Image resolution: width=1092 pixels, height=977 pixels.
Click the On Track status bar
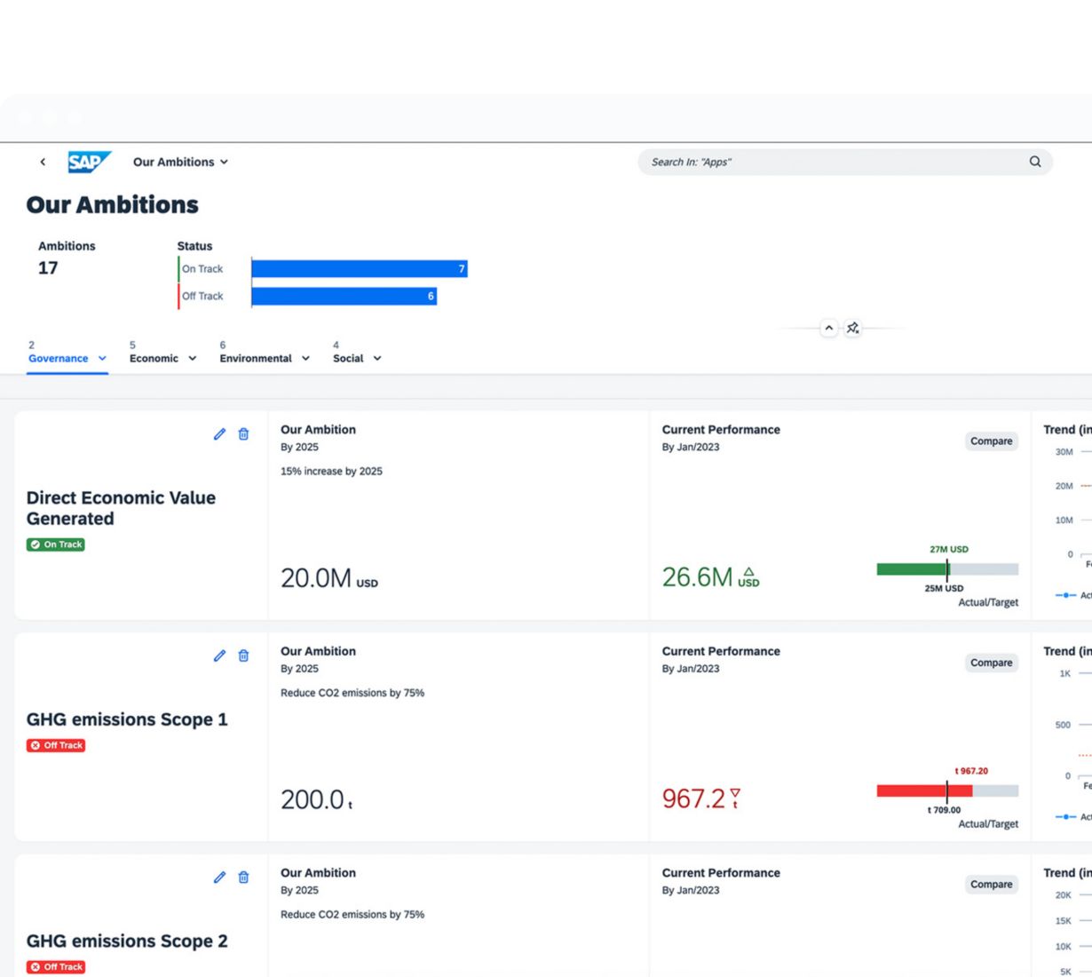coord(359,269)
